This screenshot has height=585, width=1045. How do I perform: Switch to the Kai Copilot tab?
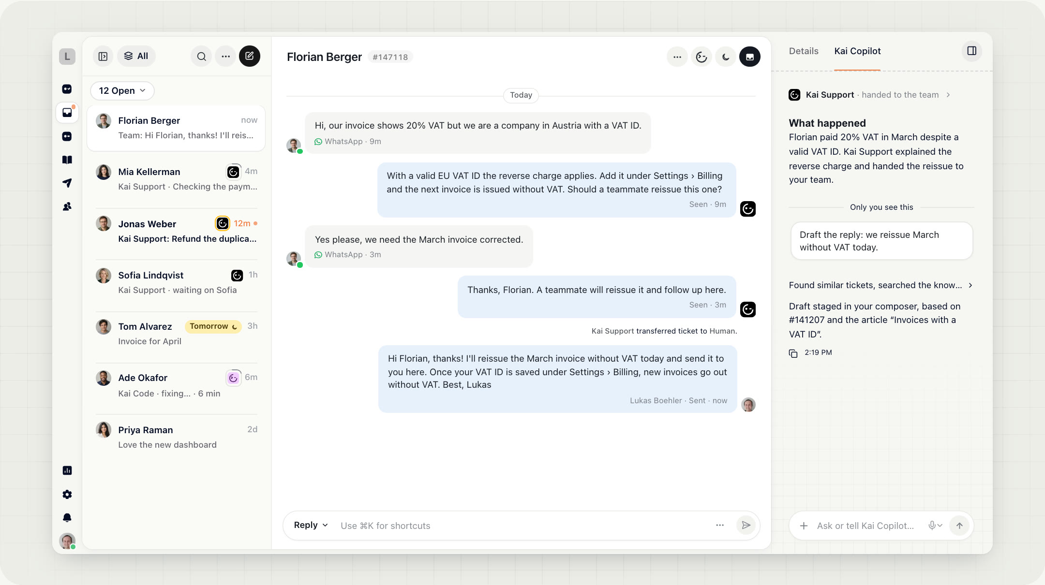click(x=857, y=51)
